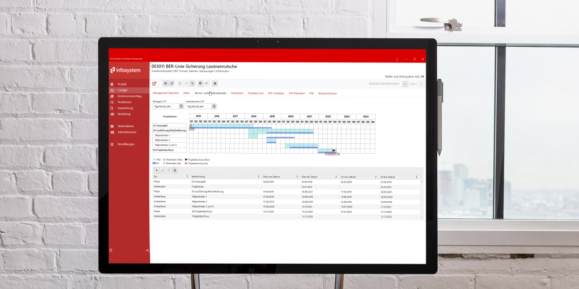Open the Typ column menu
The width and height of the screenshot is (579, 289).
pos(188,177)
